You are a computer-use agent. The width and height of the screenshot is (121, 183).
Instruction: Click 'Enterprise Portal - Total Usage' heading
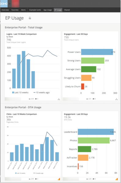tap(24, 27)
